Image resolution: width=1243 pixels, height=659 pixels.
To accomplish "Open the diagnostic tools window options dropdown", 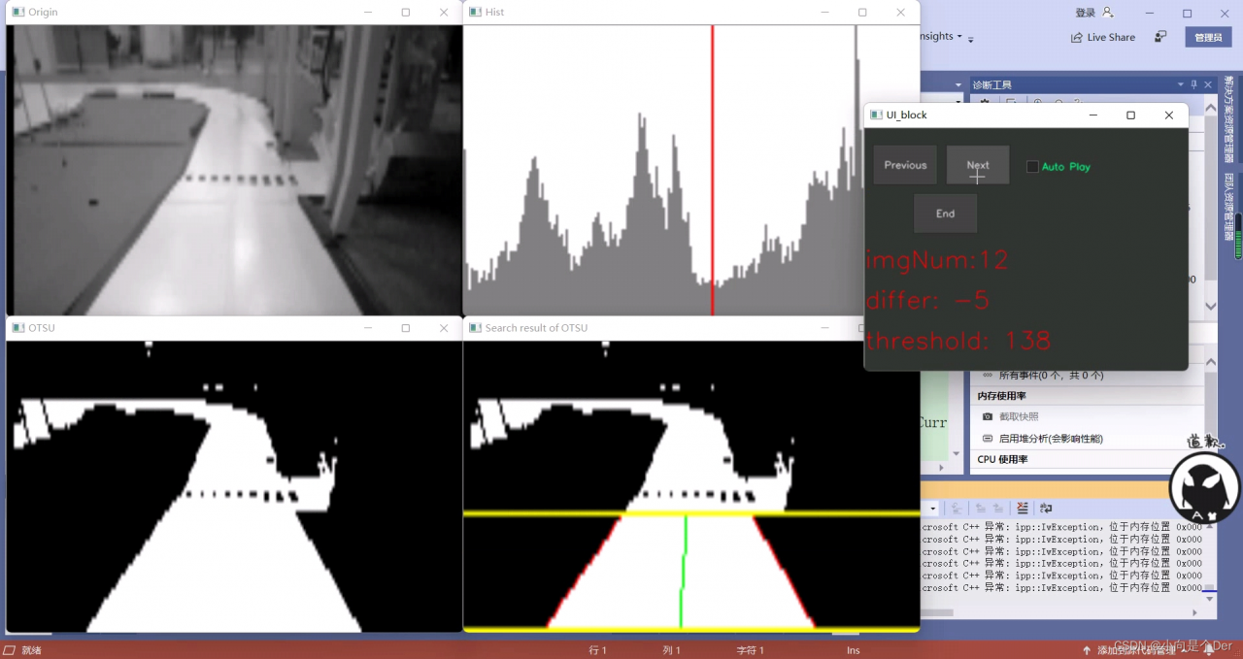I will pyautogui.click(x=1181, y=84).
